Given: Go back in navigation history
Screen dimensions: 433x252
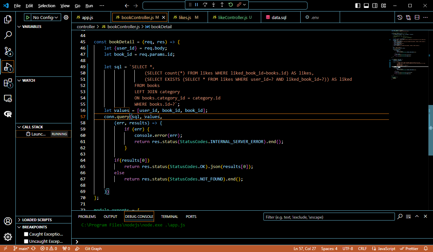Looking at the screenshot, I should point(127,6).
